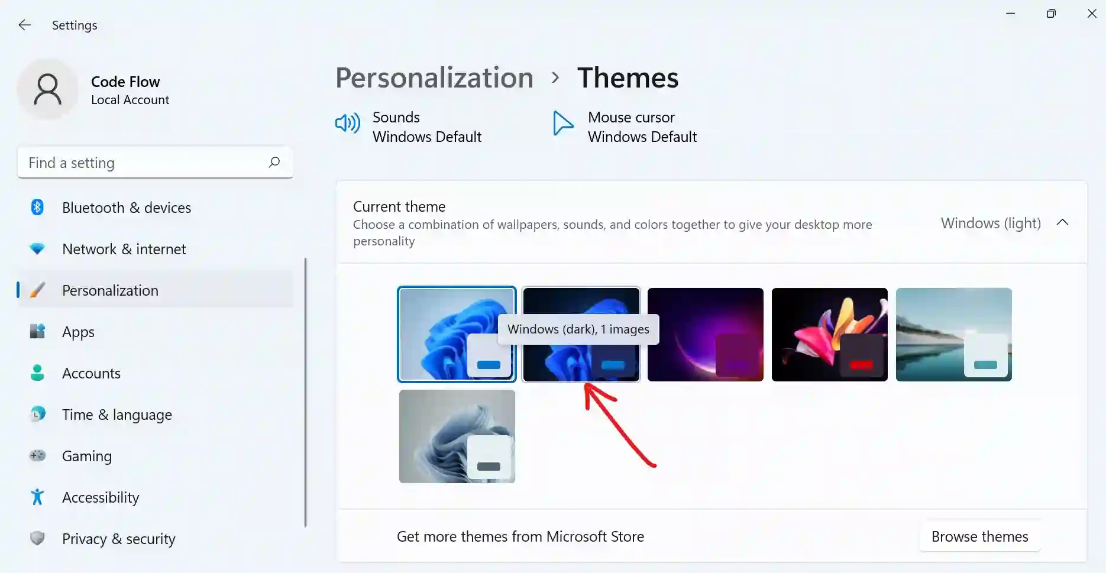Click the Mouse cursor pointer icon
Viewport: 1106px width, 573px height.
click(562, 123)
